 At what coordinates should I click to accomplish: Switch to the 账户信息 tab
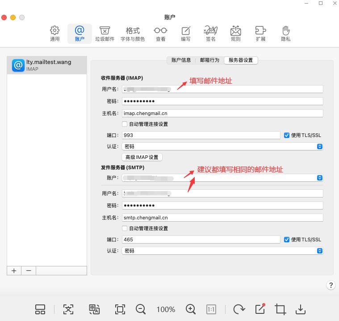[x=181, y=60]
